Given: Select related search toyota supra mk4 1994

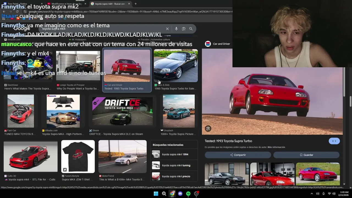Looking at the screenshot, I should tap(174, 155).
